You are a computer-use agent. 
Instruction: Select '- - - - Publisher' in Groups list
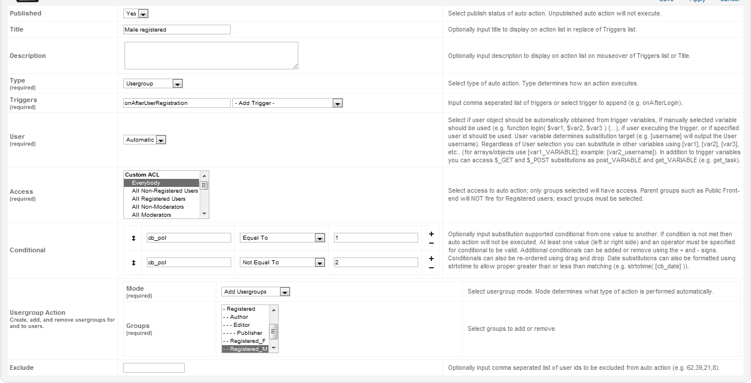245,333
